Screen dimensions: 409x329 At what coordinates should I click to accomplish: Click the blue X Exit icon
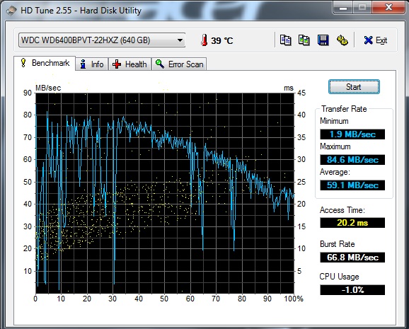(368, 40)
